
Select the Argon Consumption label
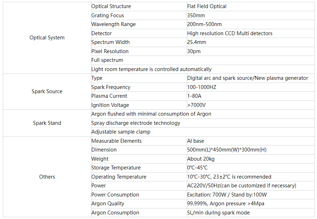click(115, 213)
